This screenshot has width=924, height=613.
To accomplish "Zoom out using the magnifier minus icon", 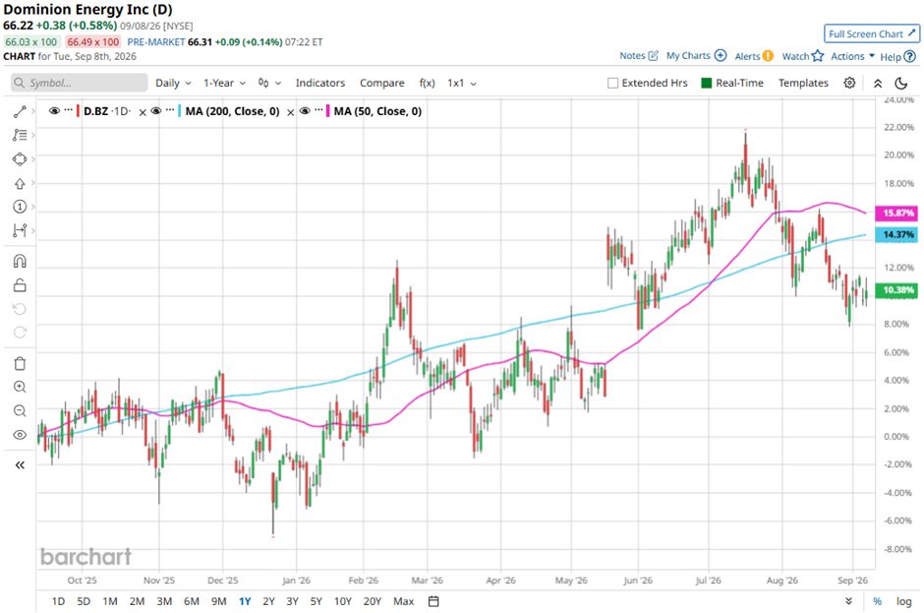I will coord(20,410).
